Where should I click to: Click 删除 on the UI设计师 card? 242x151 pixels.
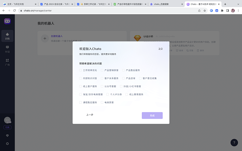(x=200, y=50)
